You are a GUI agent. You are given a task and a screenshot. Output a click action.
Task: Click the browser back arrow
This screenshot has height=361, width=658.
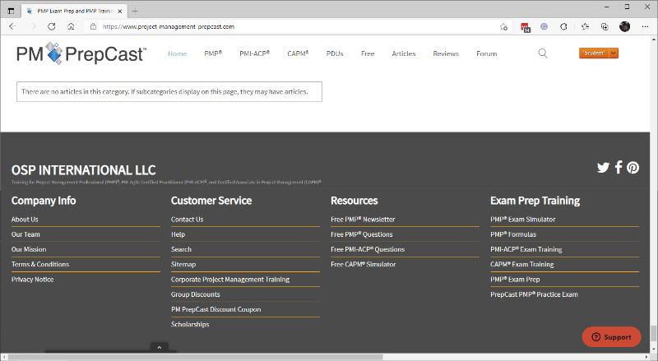pyautogui.click(x=12, y=26)
